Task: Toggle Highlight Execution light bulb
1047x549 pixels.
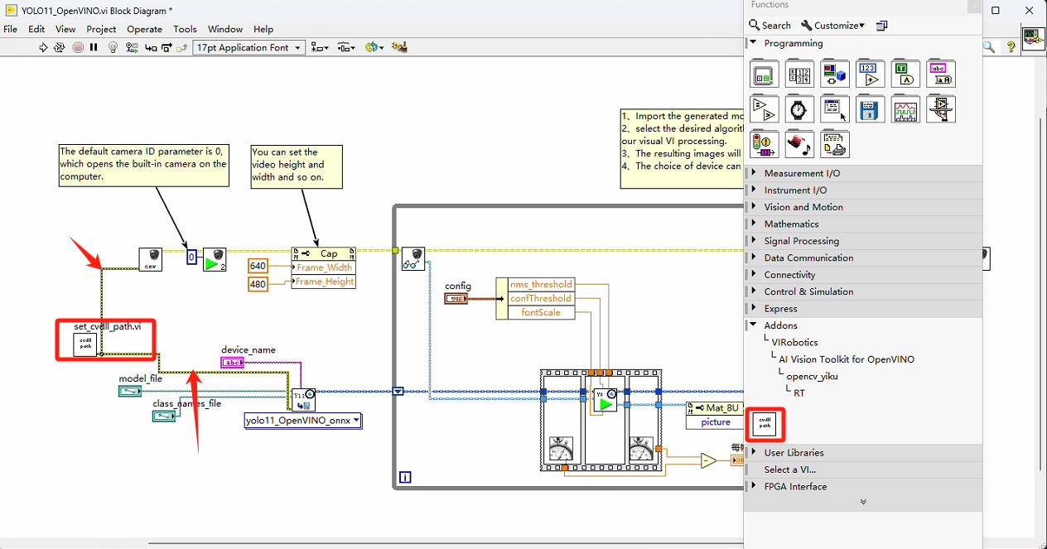Action: coord(113,48)
